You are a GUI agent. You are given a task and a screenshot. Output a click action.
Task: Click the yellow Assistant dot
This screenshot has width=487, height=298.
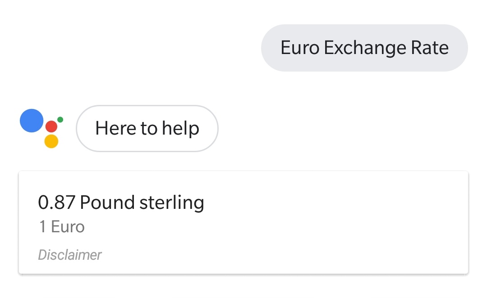pyautogui.click(x=51, y=141)
